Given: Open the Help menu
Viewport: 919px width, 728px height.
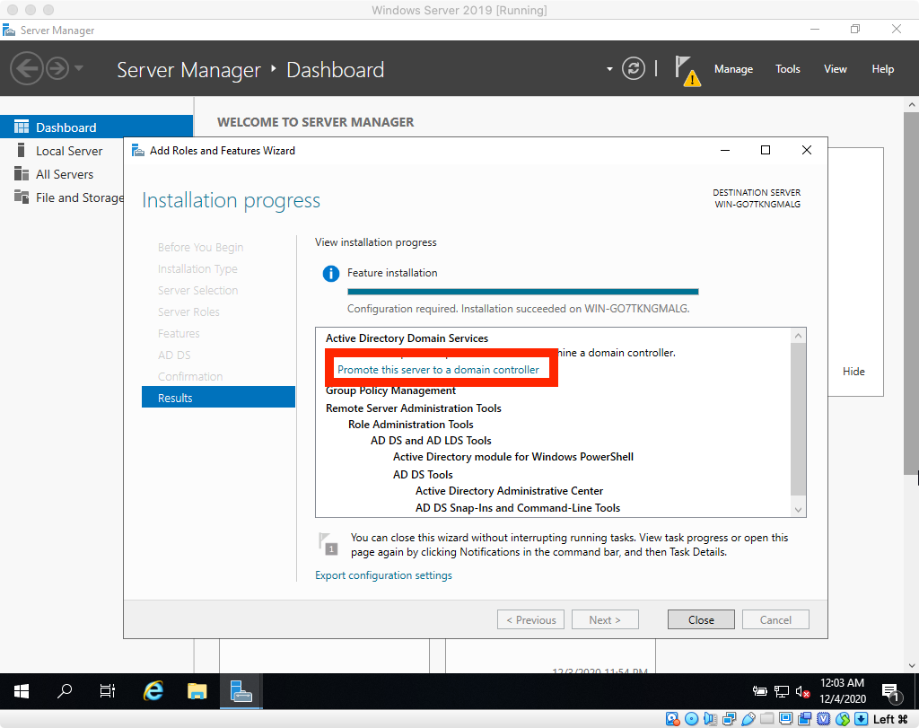Looking at the screenshot, I should (883, 69).
